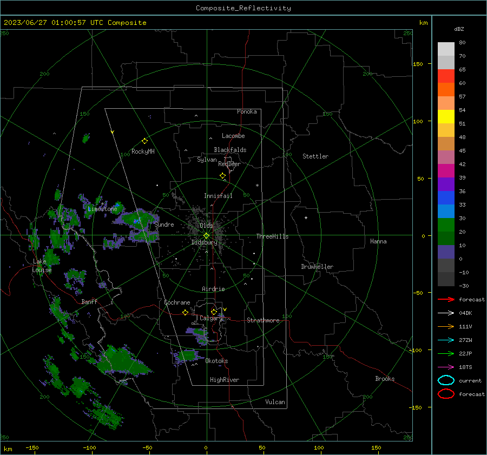
Task: Select the red 65–60 dBZ color swatch
Action: tap(446, 76)
